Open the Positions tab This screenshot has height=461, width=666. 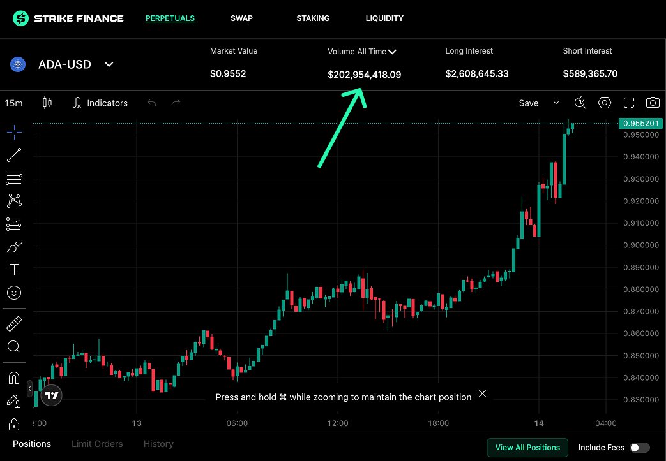pyautogui.click(x=32, y=444)
